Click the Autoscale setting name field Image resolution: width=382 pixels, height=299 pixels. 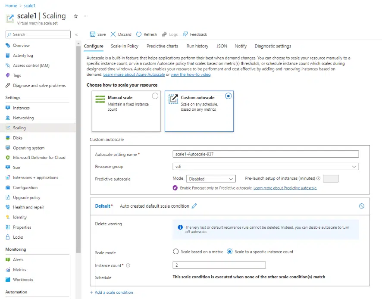pos(266,154)
